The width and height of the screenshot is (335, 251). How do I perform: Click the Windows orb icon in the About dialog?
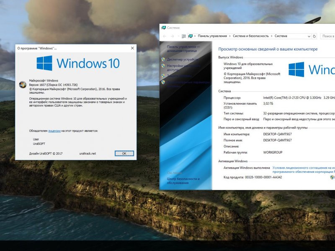[23, 85]
